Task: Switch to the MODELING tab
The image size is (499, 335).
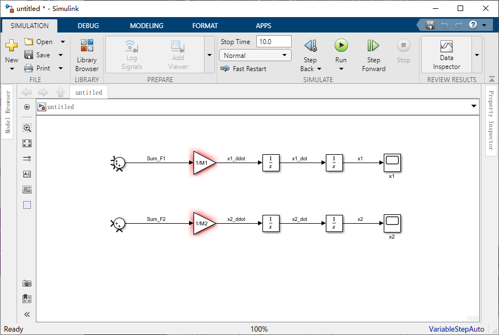Action: pos(146,26)
